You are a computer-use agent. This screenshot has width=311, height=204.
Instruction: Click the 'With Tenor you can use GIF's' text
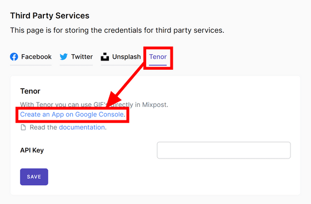tap(64, 104)
